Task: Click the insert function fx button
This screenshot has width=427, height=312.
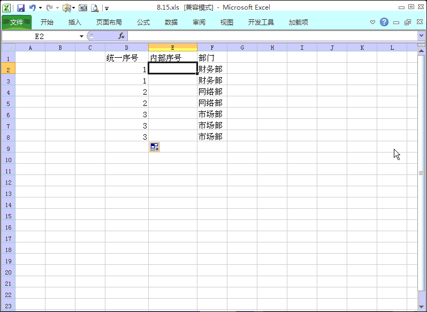Action: coord(121,36)
